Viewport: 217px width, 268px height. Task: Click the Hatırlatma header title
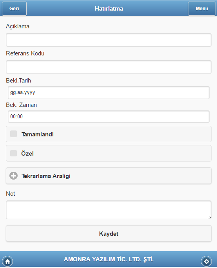[109, 9]
